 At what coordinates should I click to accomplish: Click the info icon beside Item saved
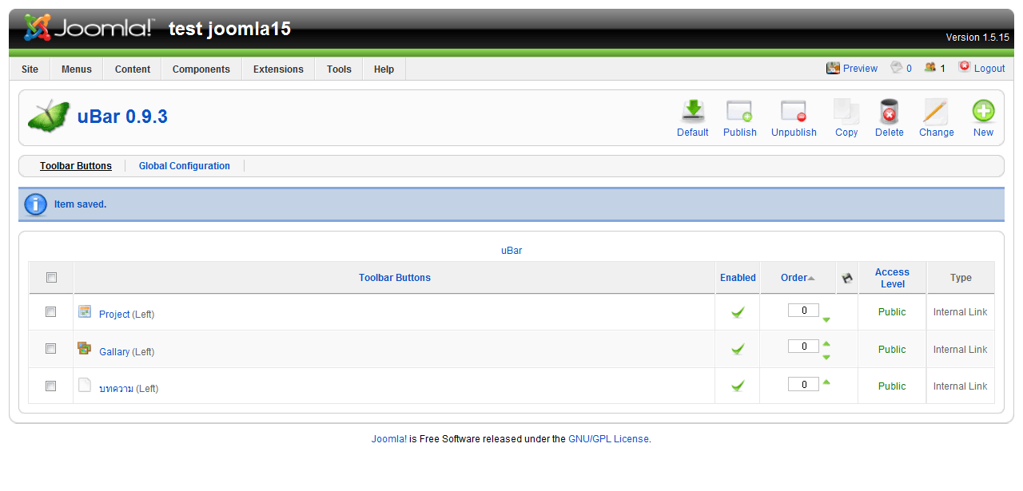pyautogui.click(x=36, y=204)
